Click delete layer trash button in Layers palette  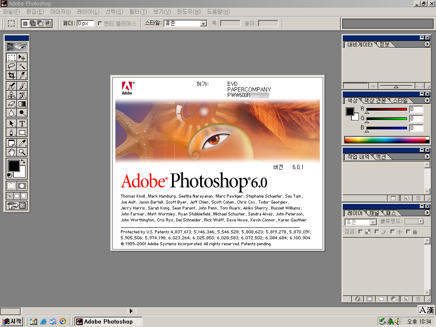[418, 299]
